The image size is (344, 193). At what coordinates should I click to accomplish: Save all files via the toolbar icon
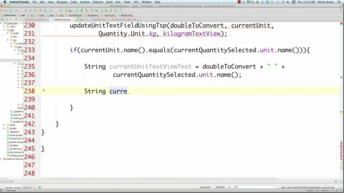6,10
